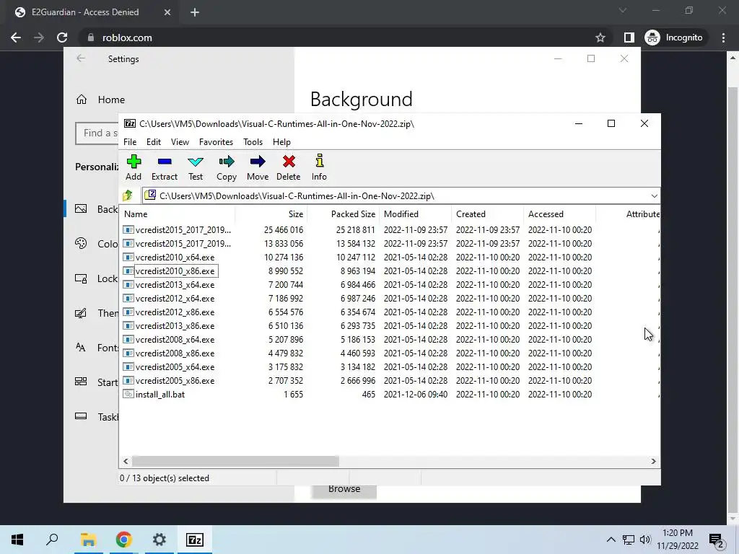The height and width of the screenshot is (554, 739).
Task: Select vcredist2008_x64.exe file name
Action: [x=175, y=340]
